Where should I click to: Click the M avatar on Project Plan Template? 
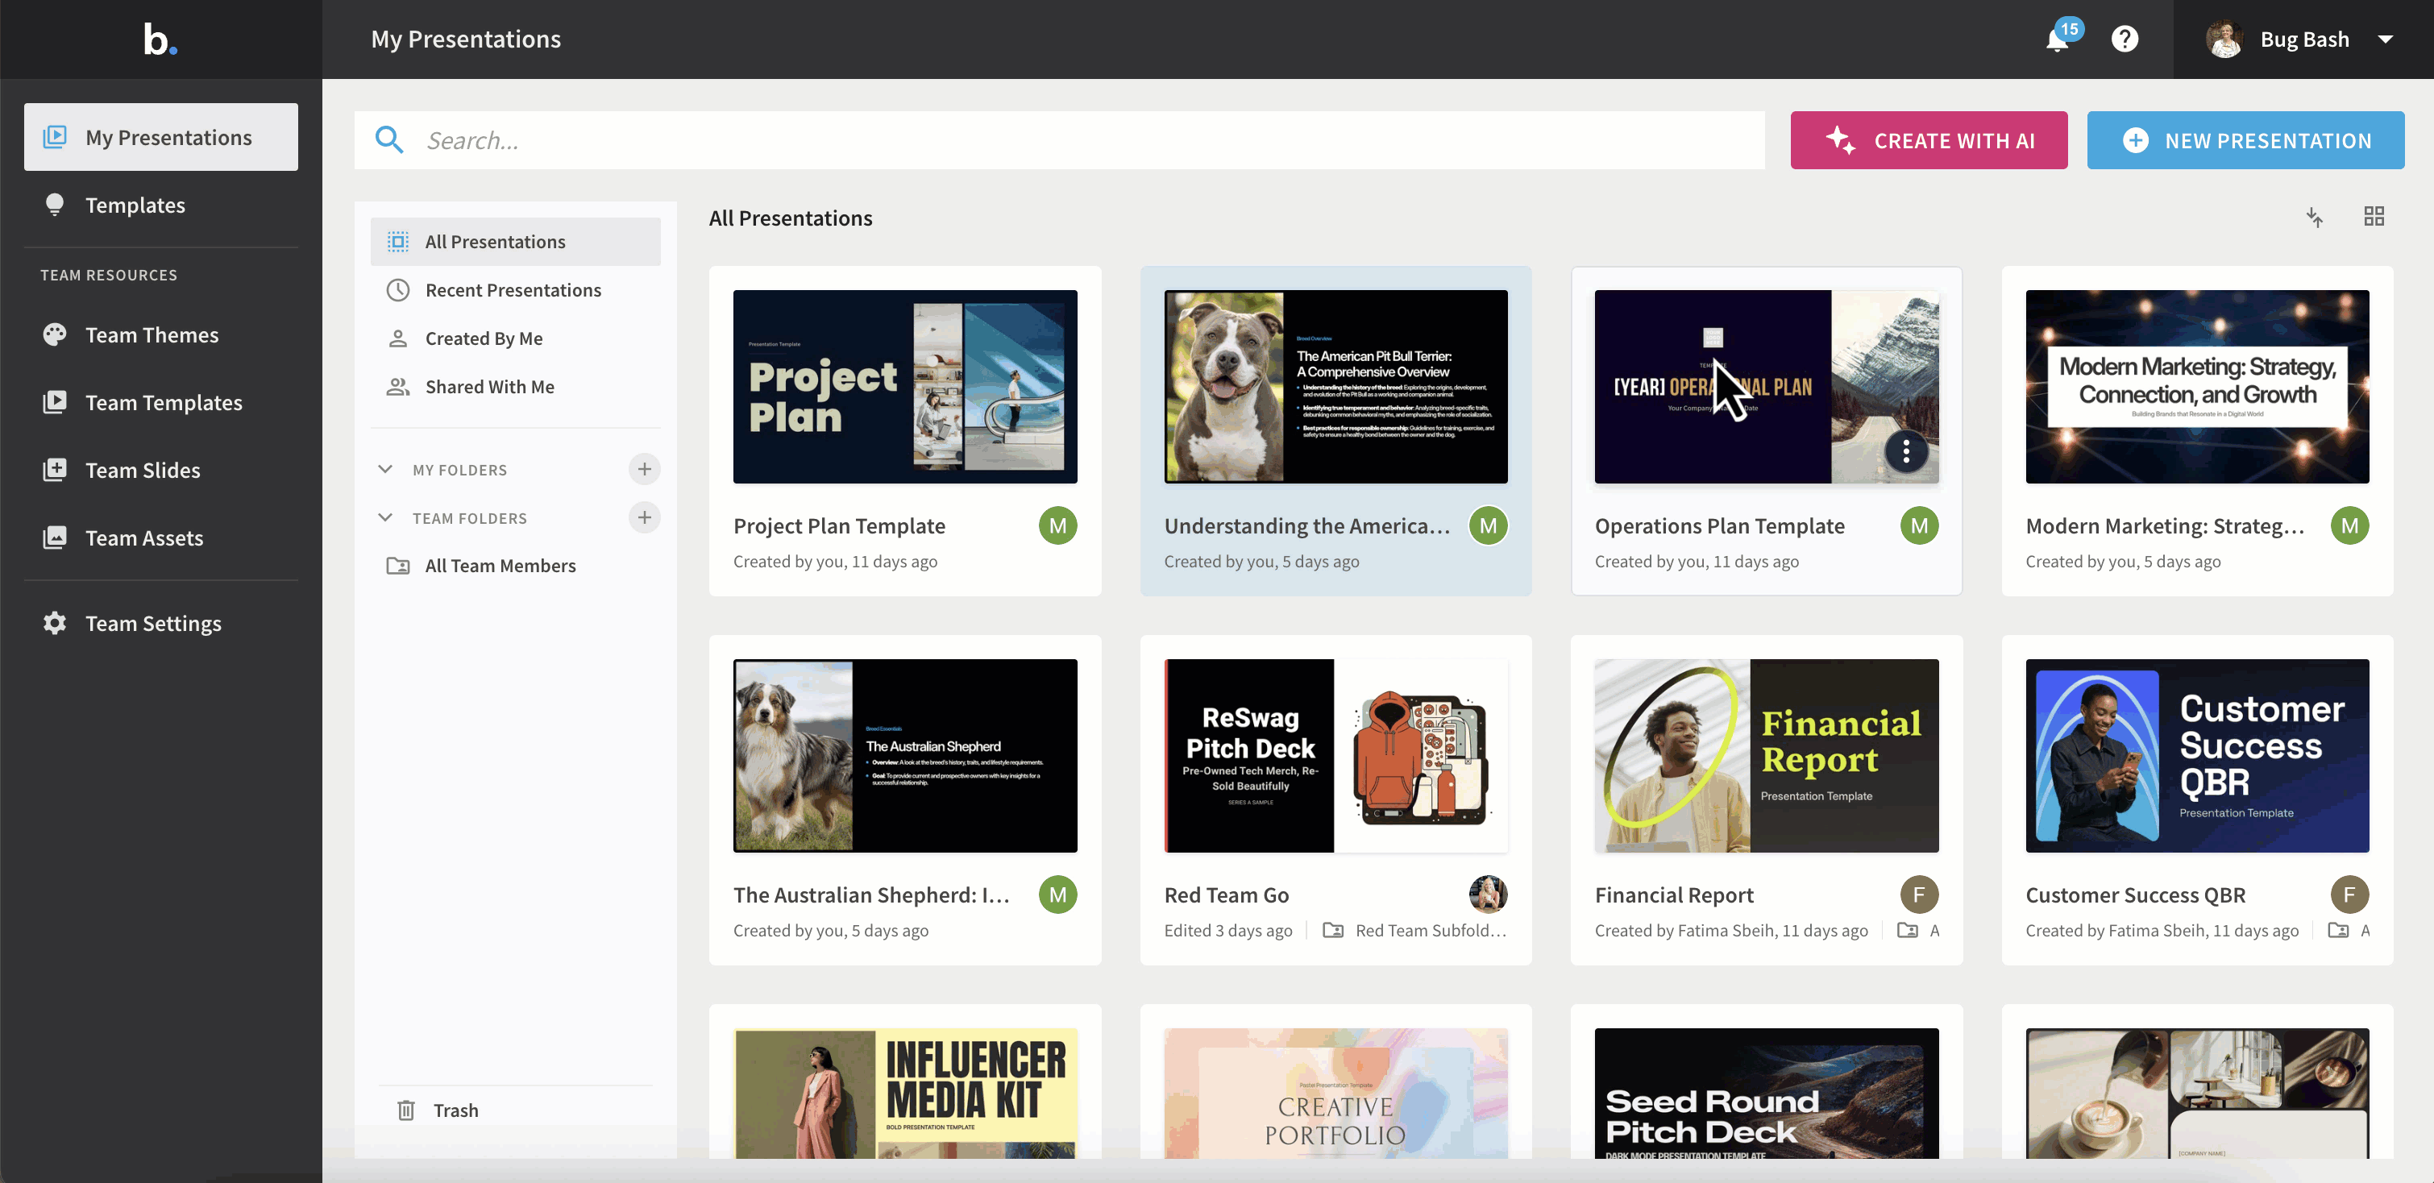pyautogui.click(x=1057, y=525)
